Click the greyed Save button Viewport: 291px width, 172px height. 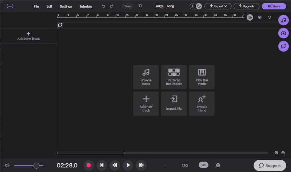(x=128, y=6)
